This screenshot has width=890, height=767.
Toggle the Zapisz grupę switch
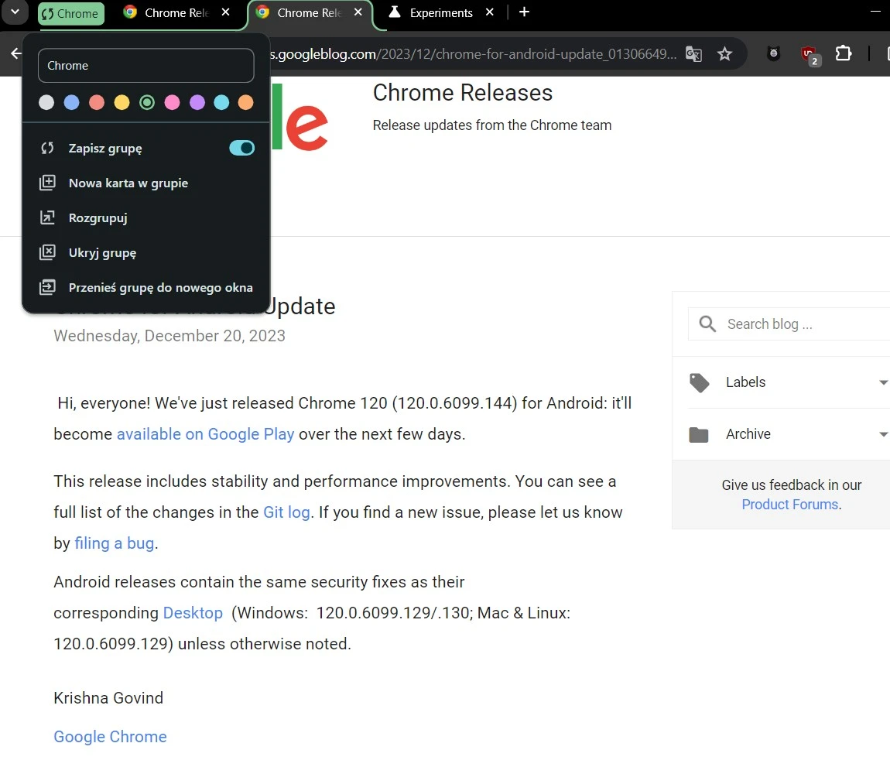[x=241, y=148]
